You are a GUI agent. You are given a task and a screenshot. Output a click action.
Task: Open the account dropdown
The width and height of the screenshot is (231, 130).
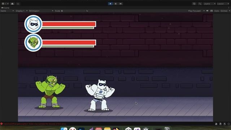point(5,4)
